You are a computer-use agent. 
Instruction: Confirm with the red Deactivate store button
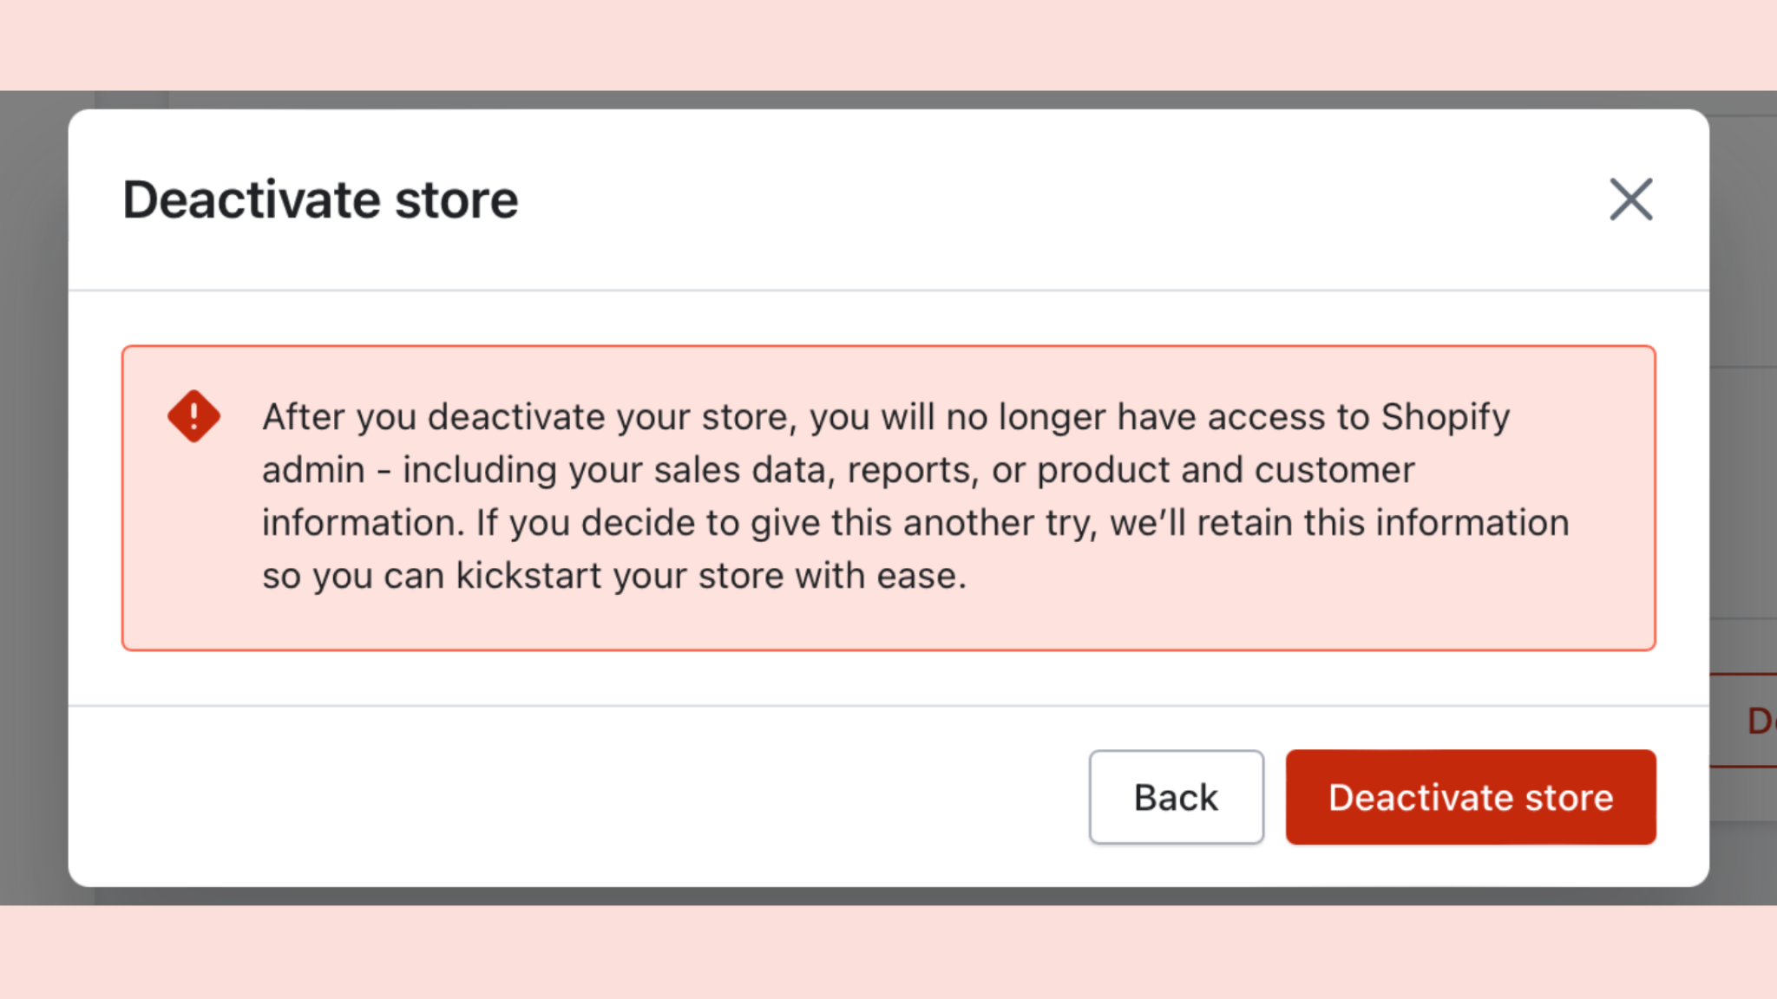pos(1471,797)
